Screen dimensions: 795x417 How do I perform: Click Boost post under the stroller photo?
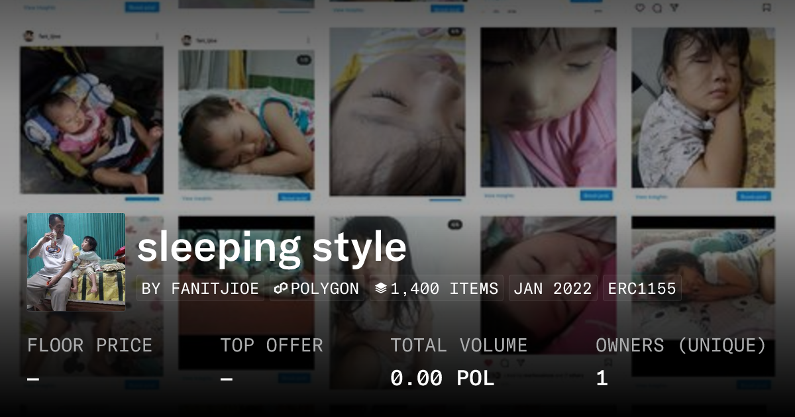point(142,199)
